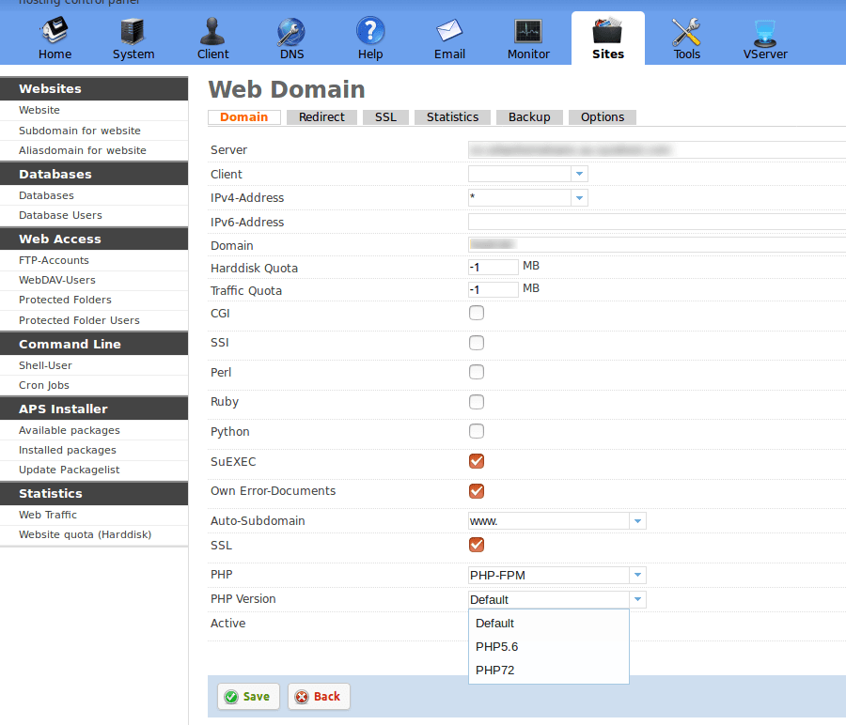Choose PHP72 from the version list

[x=495, y=671]
